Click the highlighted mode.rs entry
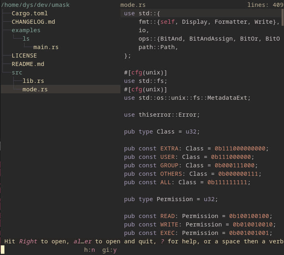 pyautogui.click(x=60, y=89)
